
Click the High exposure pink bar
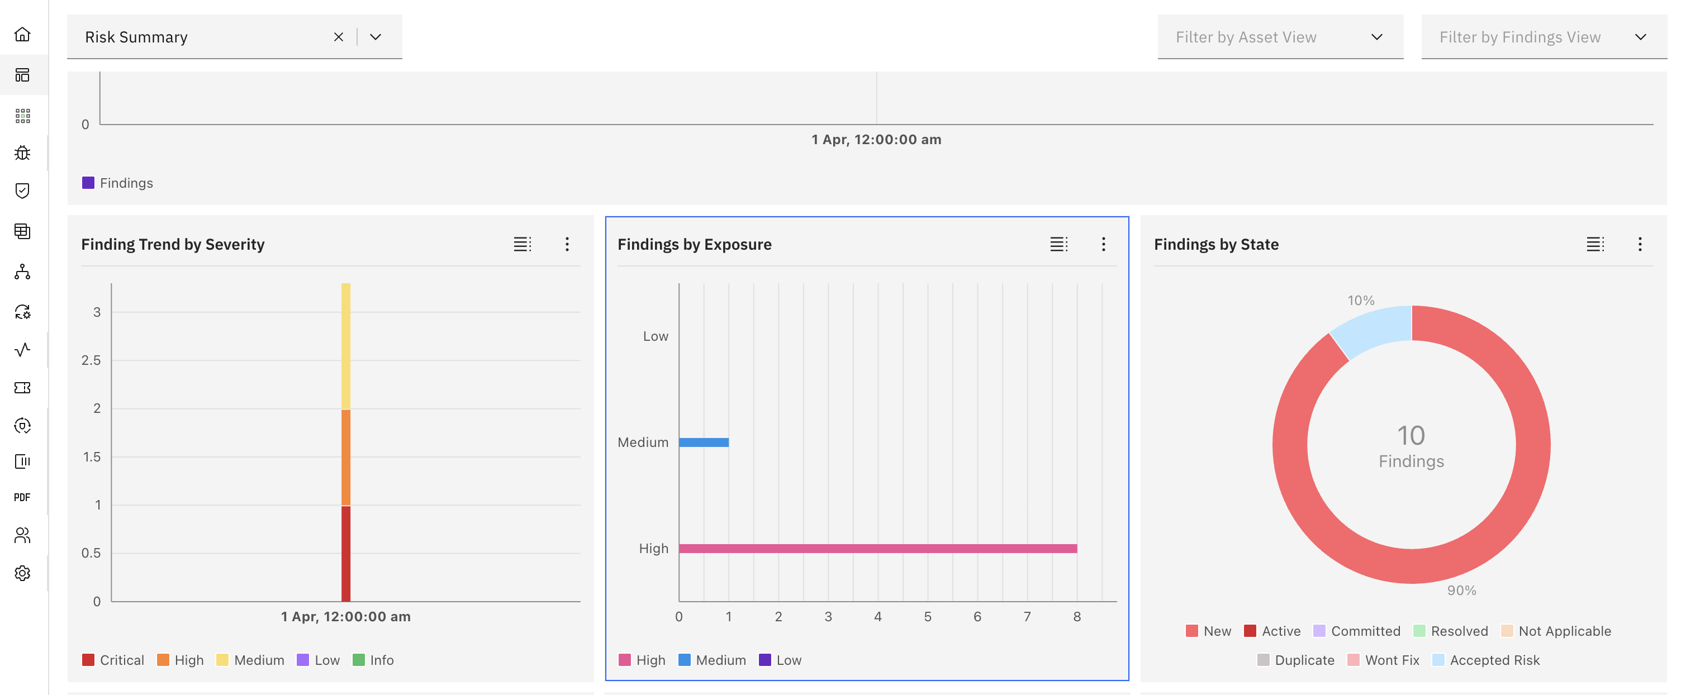tap(877, 548)
